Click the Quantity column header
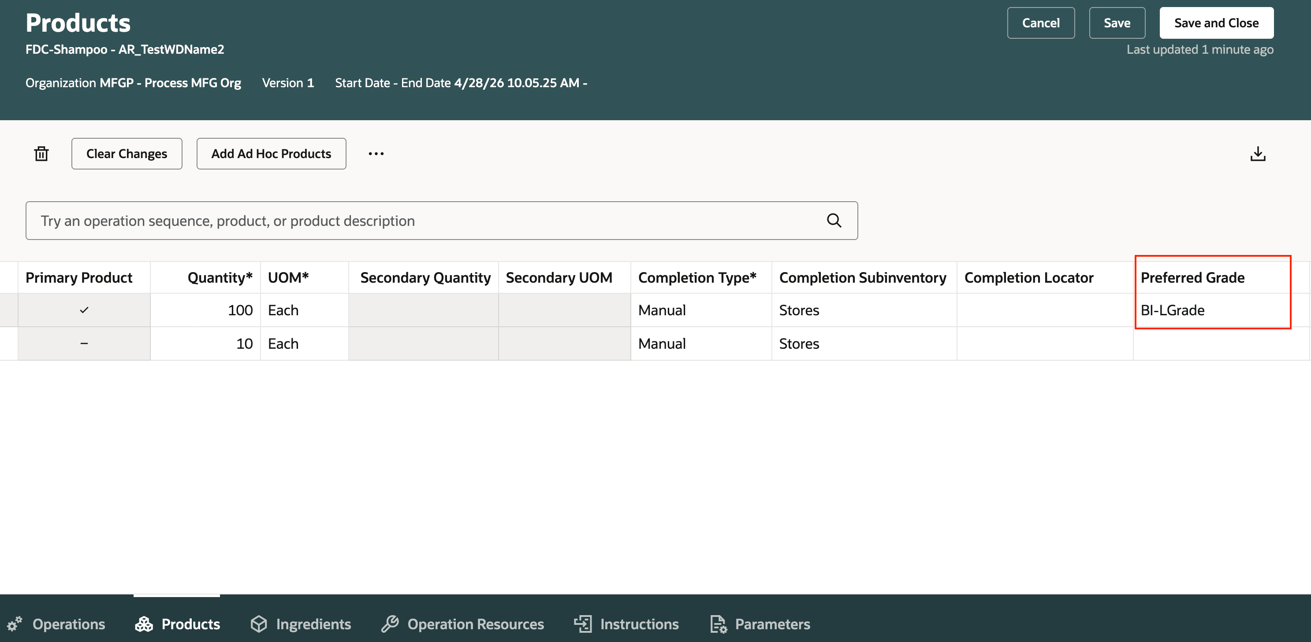This screenshot has width=1311, height=642. (205, 277)
